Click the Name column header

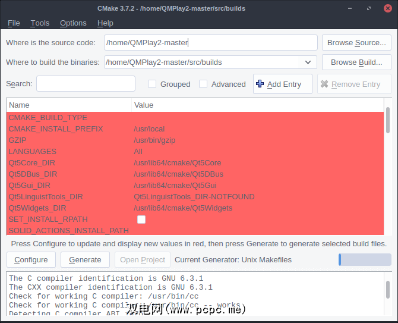69,105
